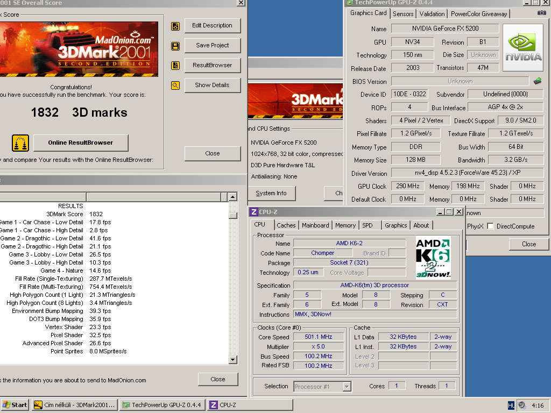Switch to the CPU-Z taskbar item
The width and height of the screenshot is (551, 413).
251,405
